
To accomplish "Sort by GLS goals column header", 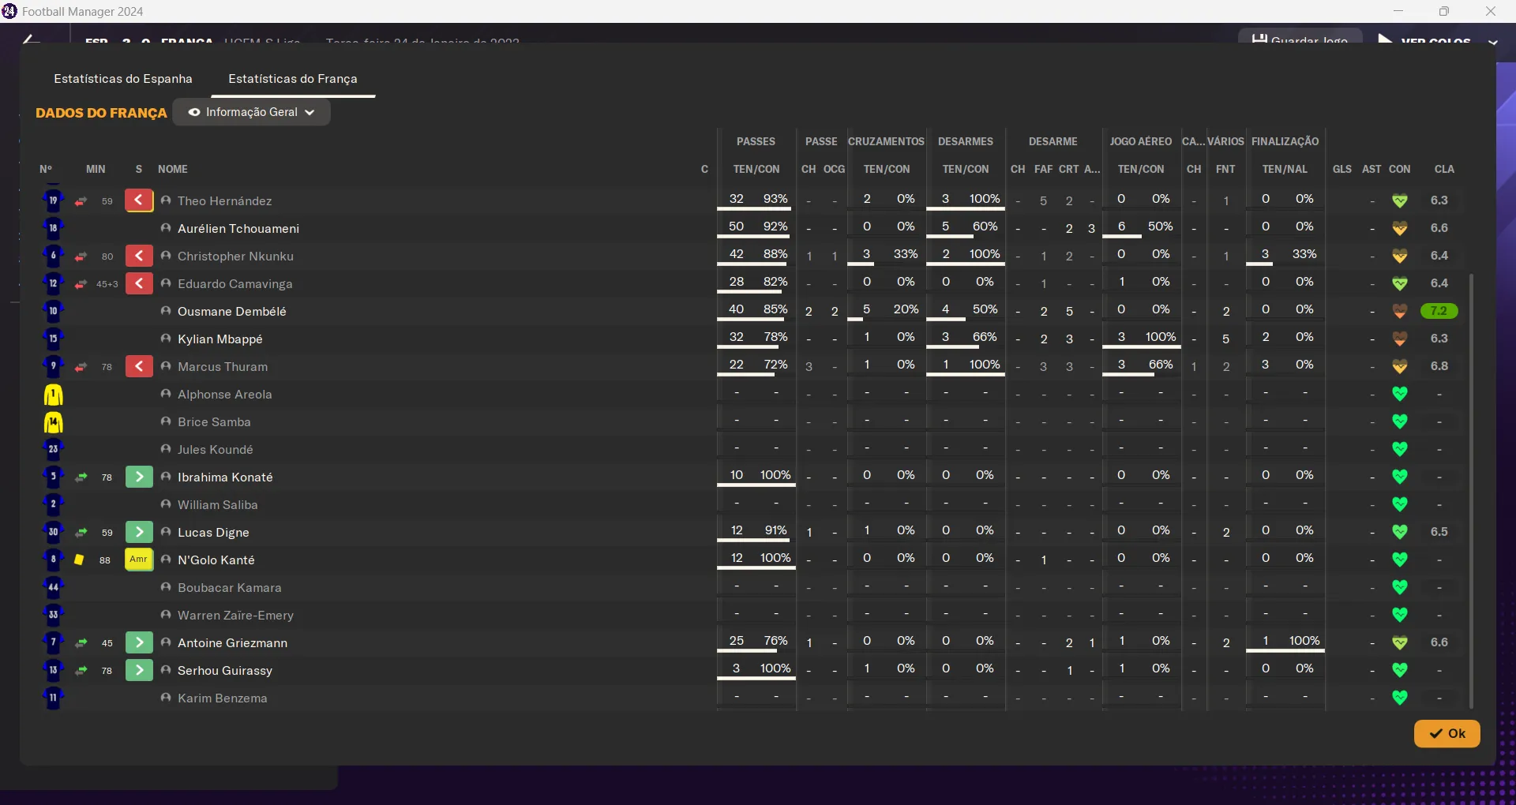I will pyautogui.click(x=1342, y=169).
